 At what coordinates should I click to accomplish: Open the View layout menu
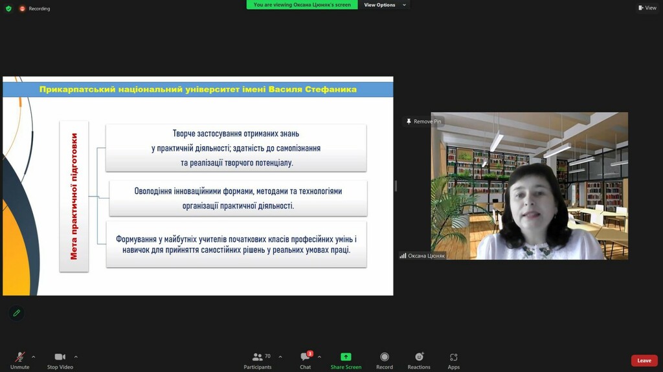(647, 8)
